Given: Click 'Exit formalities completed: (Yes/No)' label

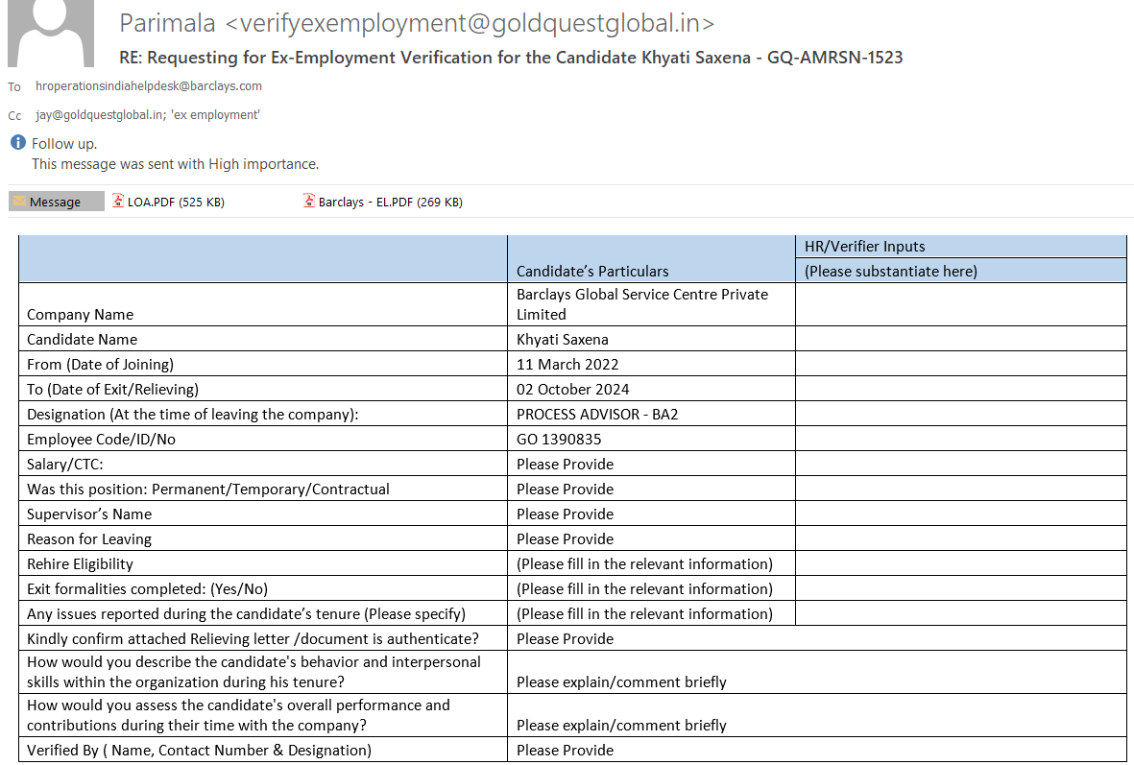Looking at the screenshot, I should pyautogui.click(x=148, y=588).
